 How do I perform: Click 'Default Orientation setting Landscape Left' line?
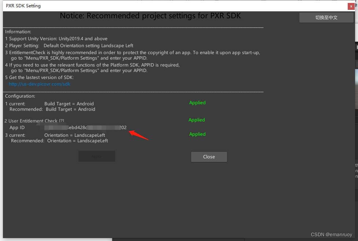tap(88, 45)
